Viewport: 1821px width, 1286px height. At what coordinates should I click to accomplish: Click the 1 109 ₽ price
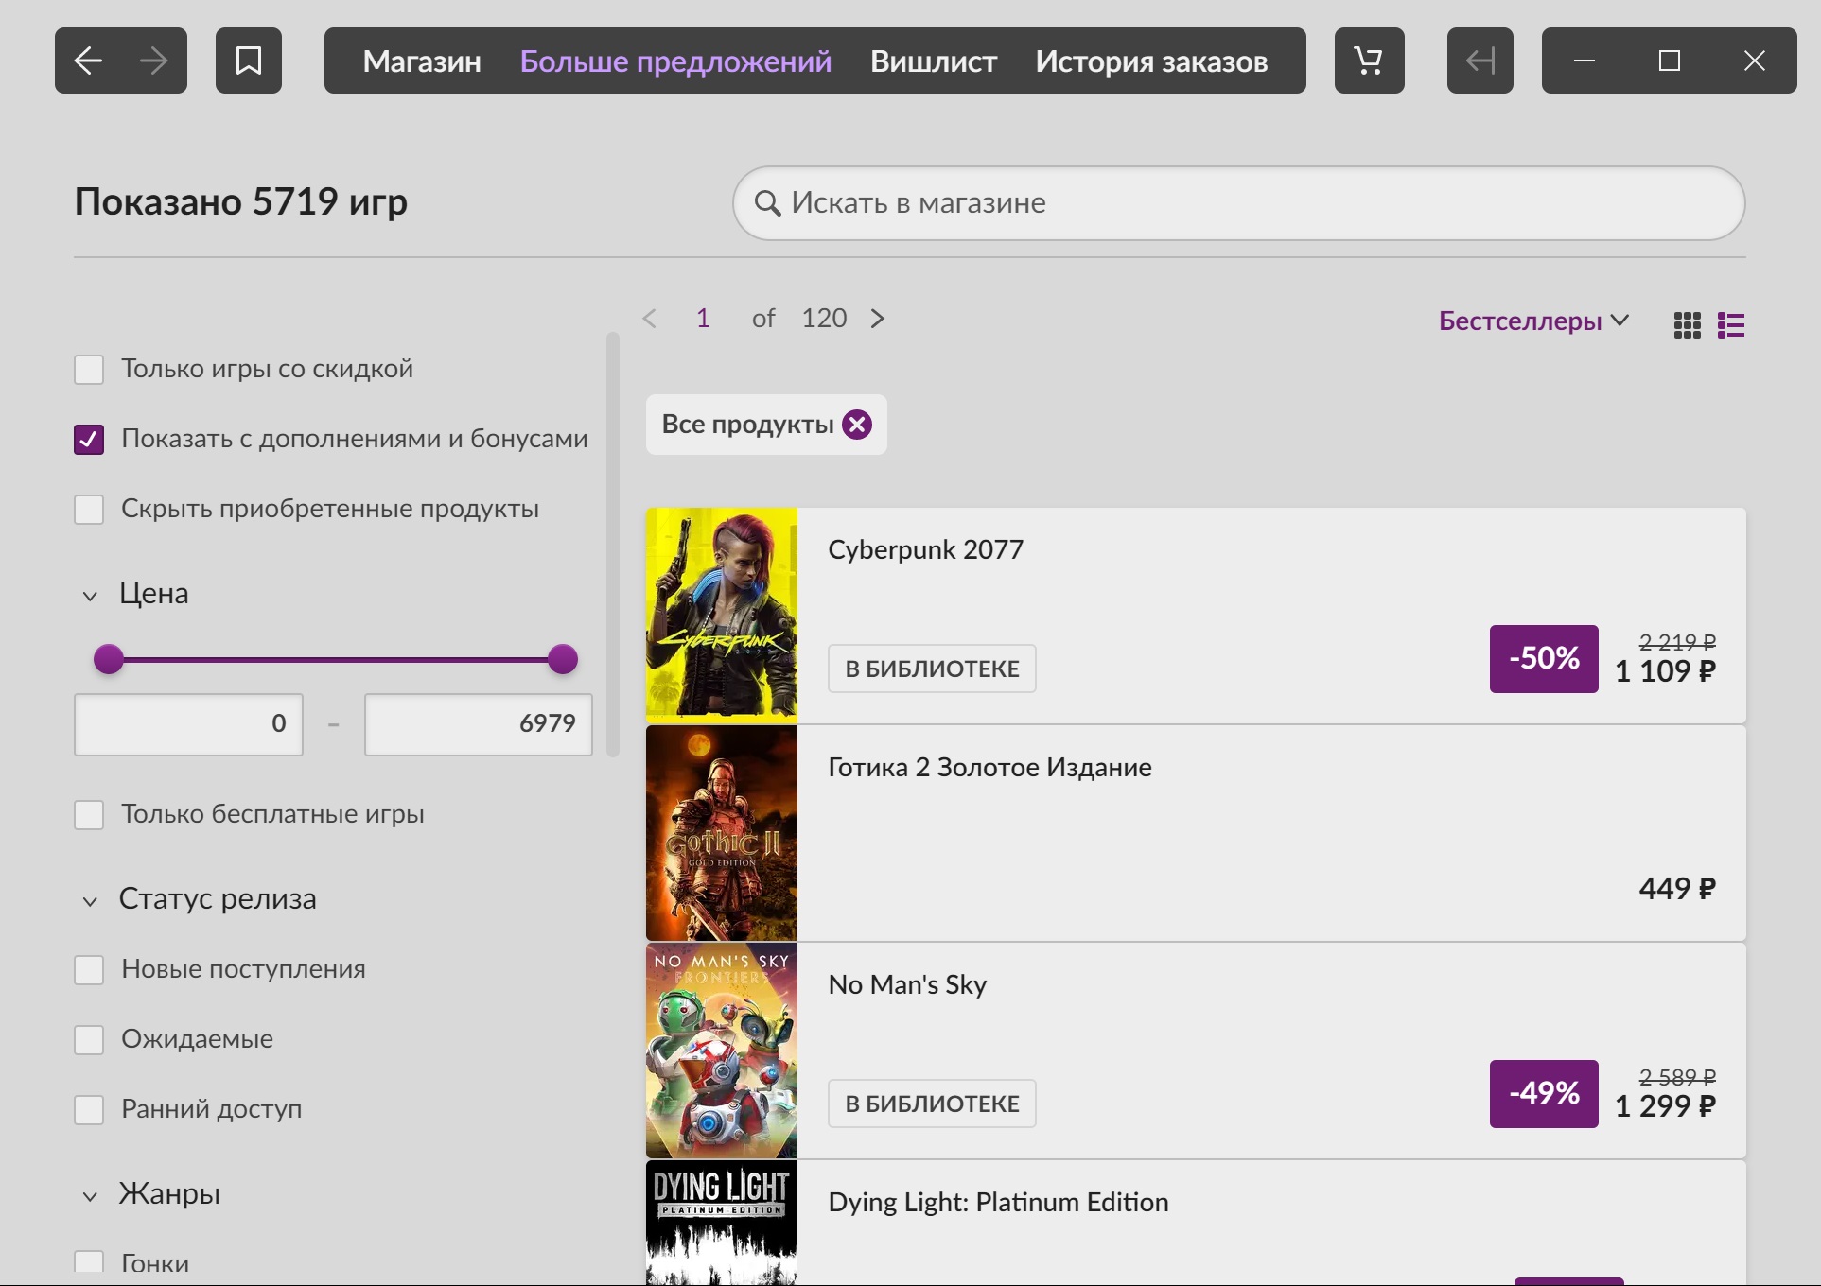click(1665, 671)
